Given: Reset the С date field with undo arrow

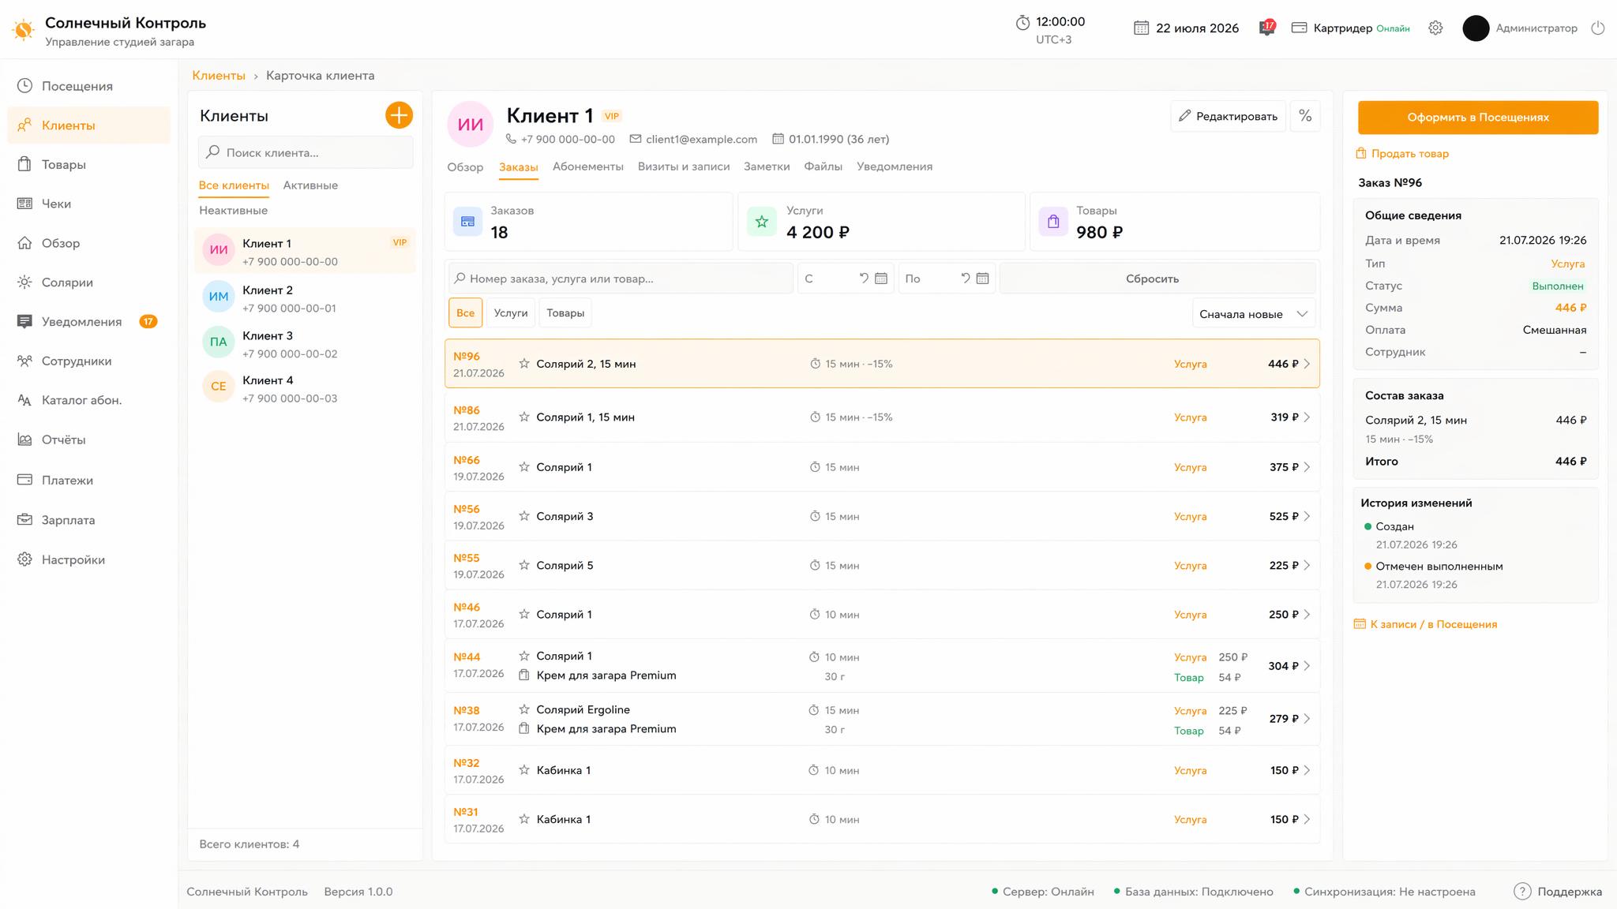Looking at the screenshot, I should [864, 279].
